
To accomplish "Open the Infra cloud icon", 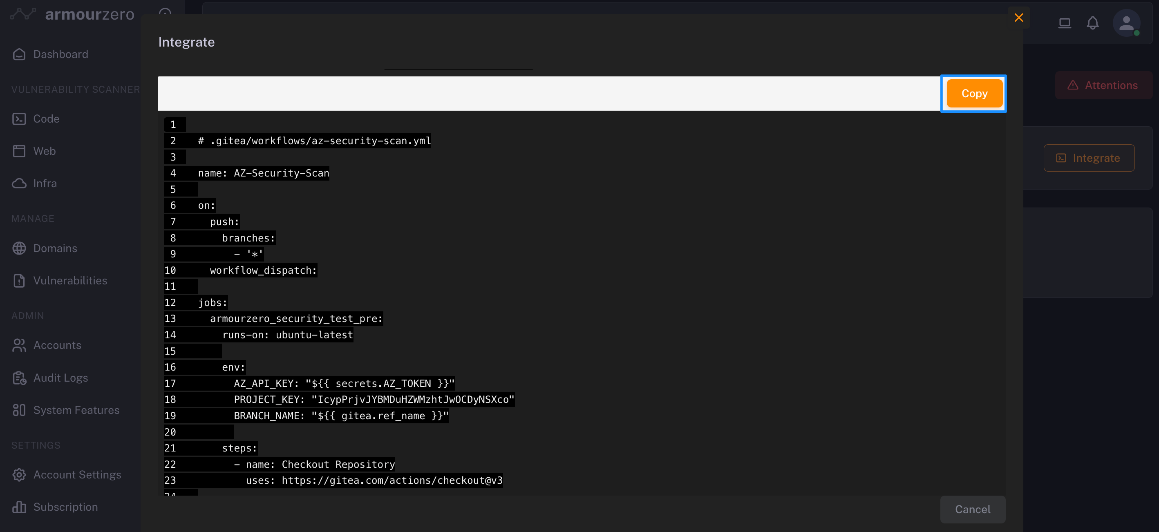I will (19, 183).
